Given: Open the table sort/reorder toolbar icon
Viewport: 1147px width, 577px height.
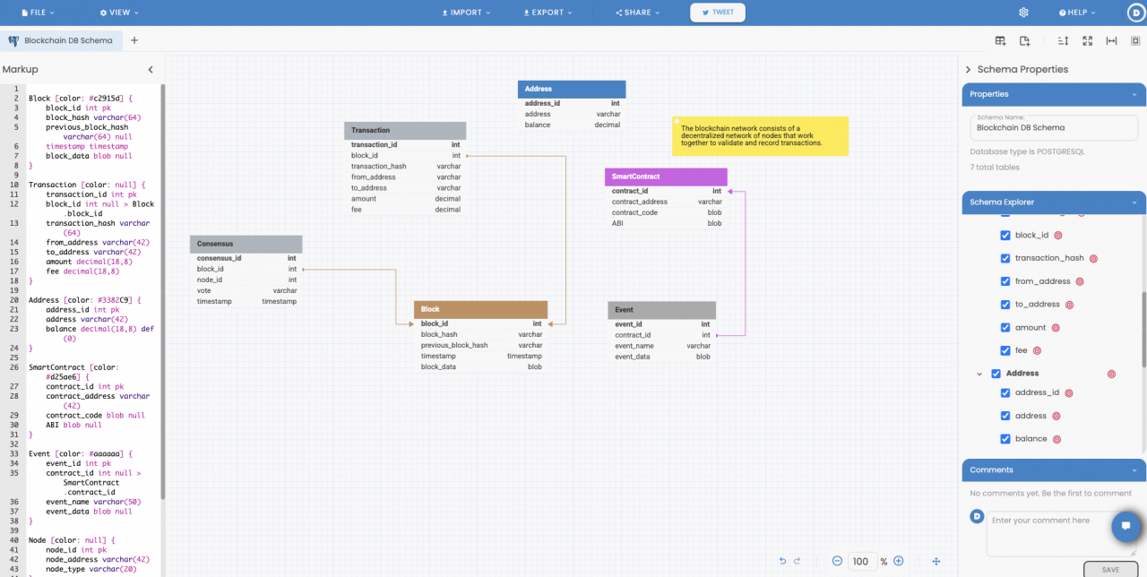Looking at the screenshot, I should (x=1063, y=41).
